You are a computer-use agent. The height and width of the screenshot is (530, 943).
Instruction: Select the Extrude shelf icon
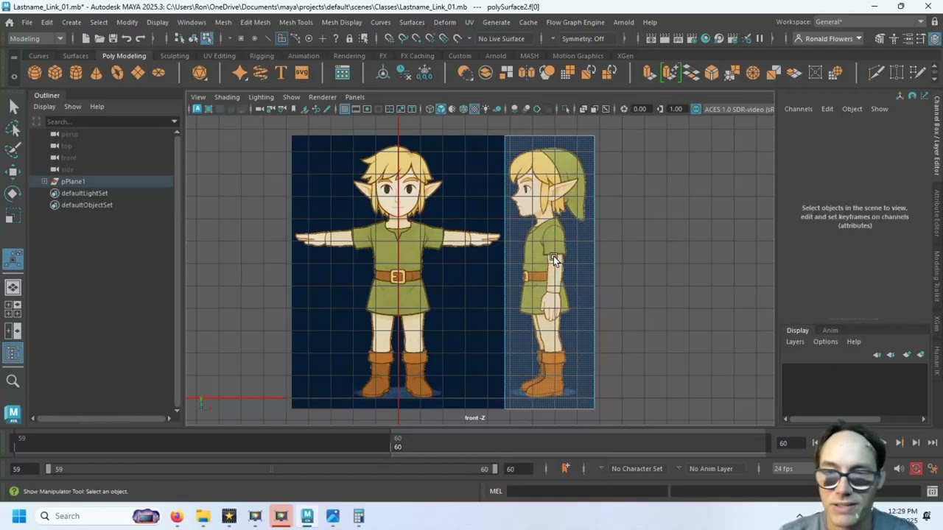pyautogui.click(x=649, y=72)
